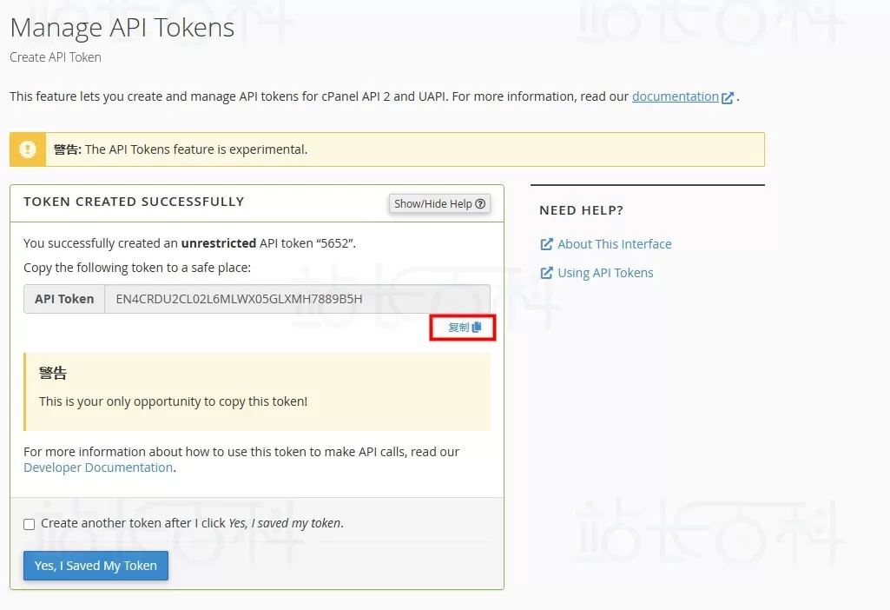
Task: Click the Yes, I Saved My Token button
Action: [96, 566]
